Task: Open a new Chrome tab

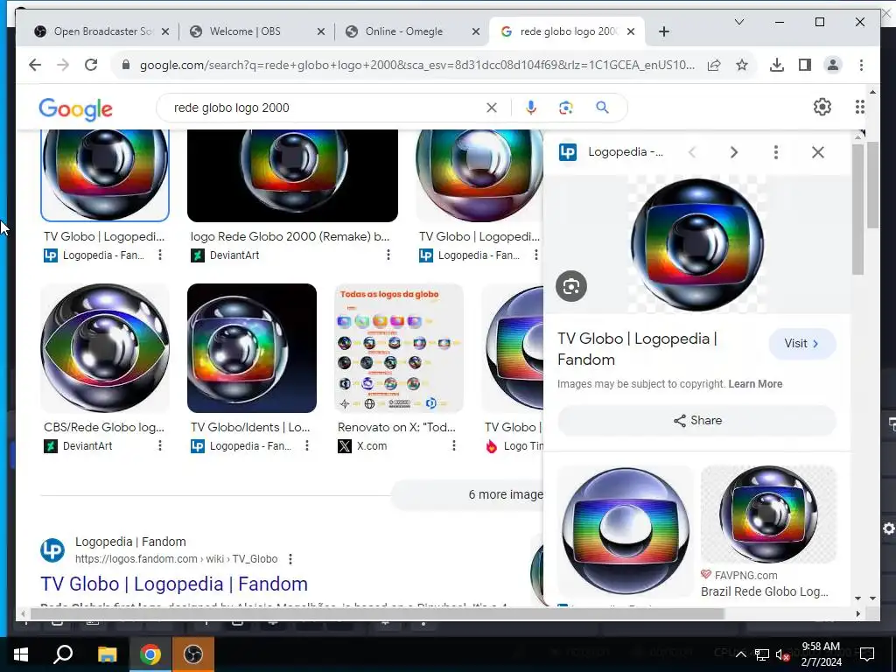Action: click(663, 31)
